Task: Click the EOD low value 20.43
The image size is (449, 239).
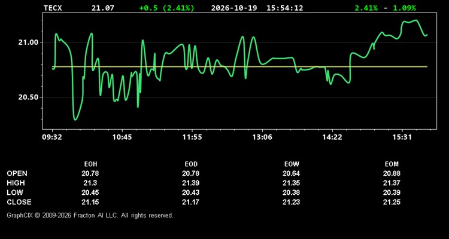Action: point(191,192)
